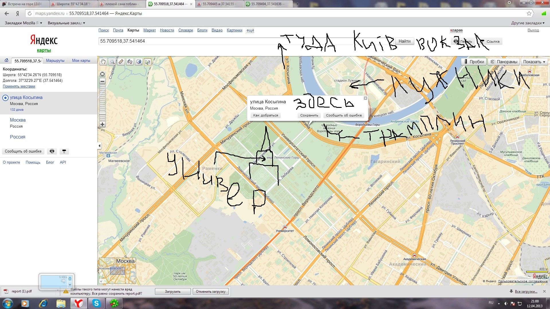The width and height of the screenshot is (550, 309).
Task: Collapse the Москва minimap corner arrow
Action: (101, 281)
